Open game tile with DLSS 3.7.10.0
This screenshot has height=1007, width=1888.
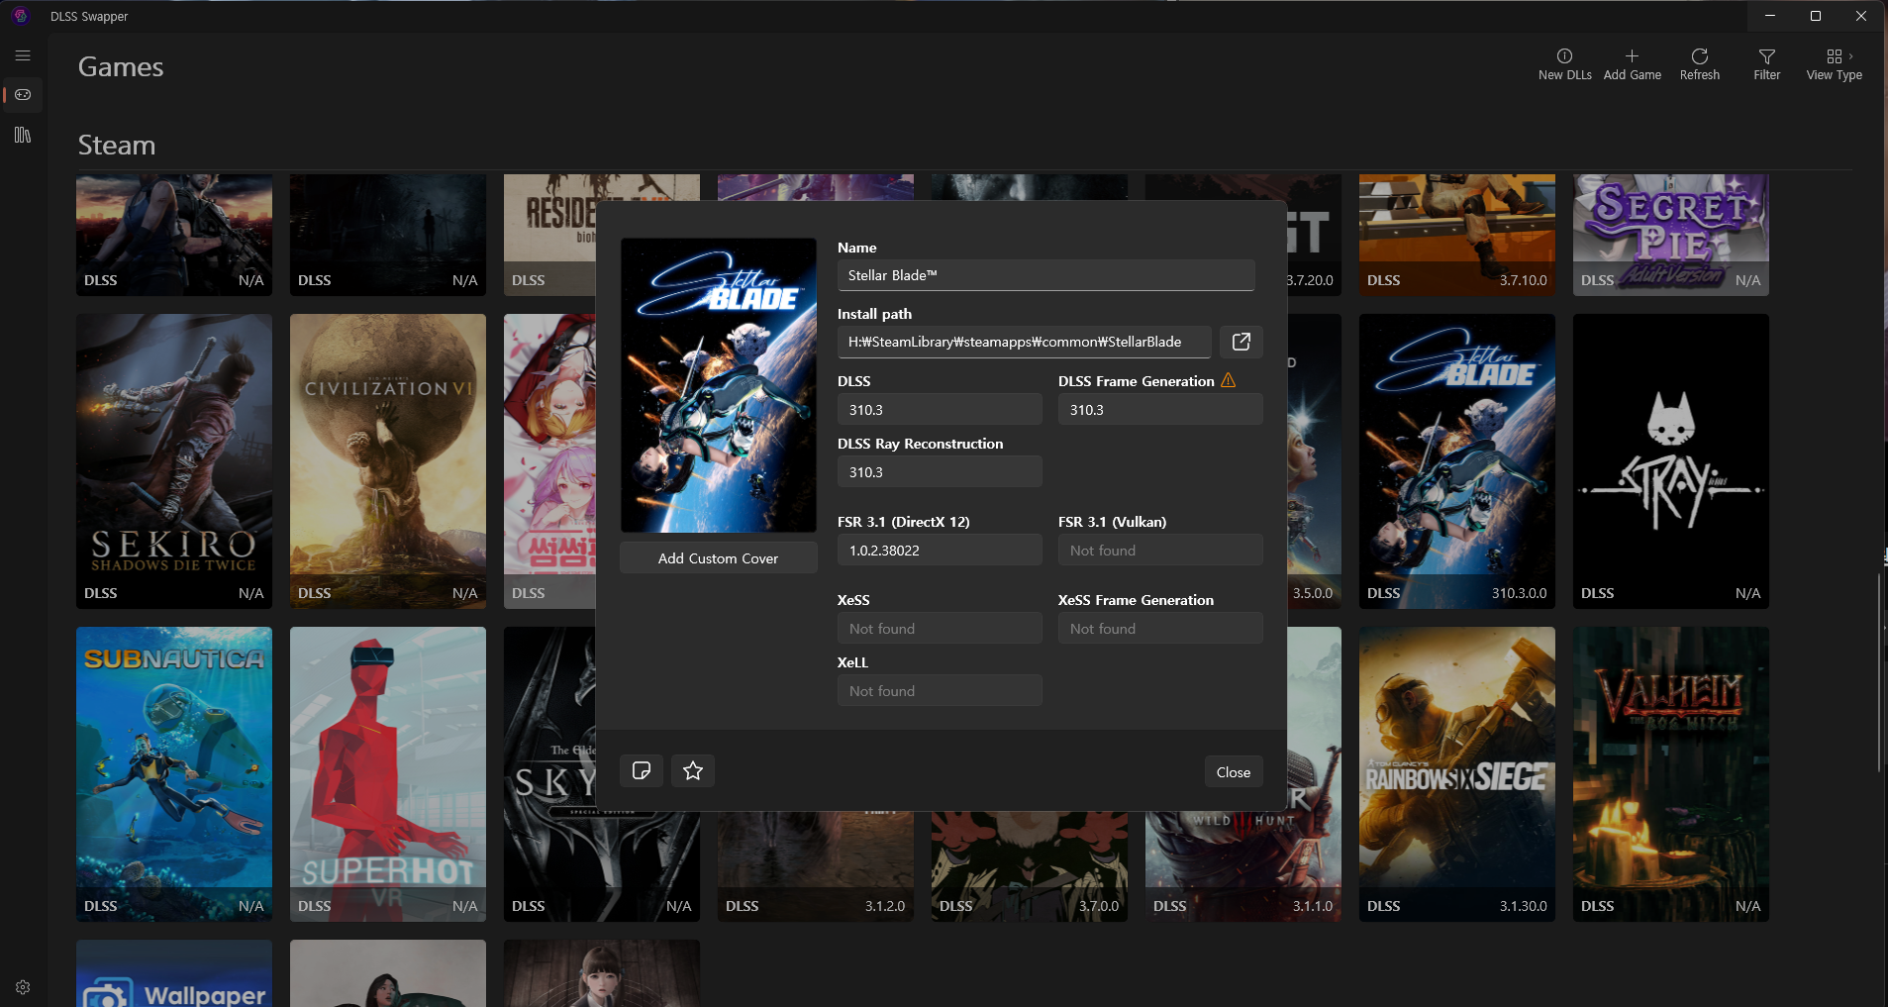pos(1457,236)
